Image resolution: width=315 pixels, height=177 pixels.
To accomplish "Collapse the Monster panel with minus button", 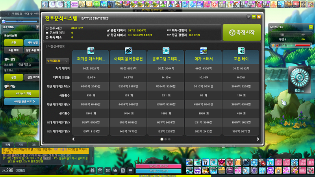I will click(x=311, y=27).
